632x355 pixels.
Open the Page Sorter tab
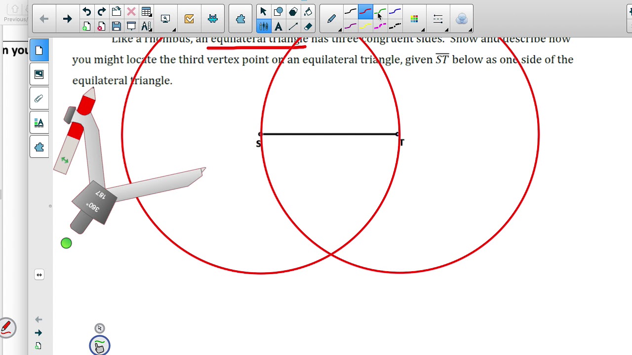point(39,51)
